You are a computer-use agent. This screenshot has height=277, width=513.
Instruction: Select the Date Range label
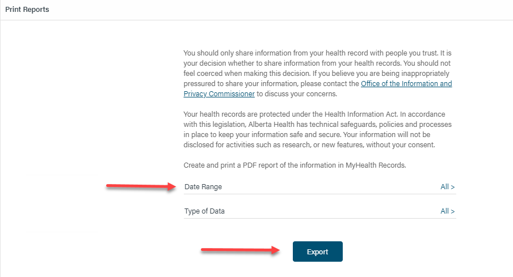(x=203, y=187)
